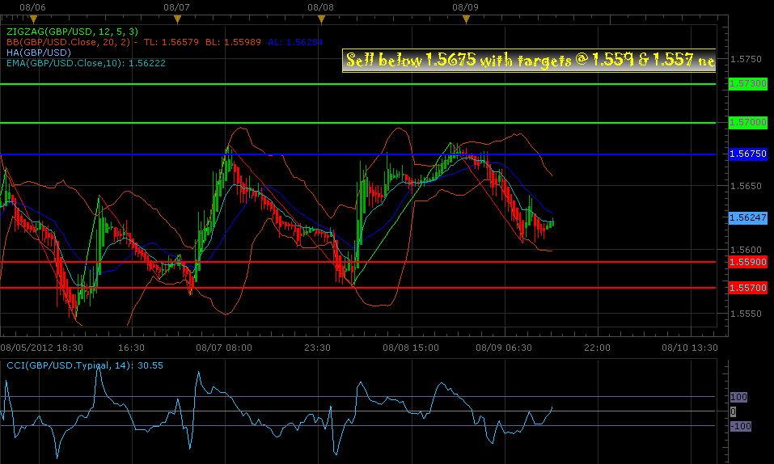Image resolution: width=774 pixels, height=464 pixels.
Task: Select the red 1.55900 price label
Action: (x=748, y=262)
